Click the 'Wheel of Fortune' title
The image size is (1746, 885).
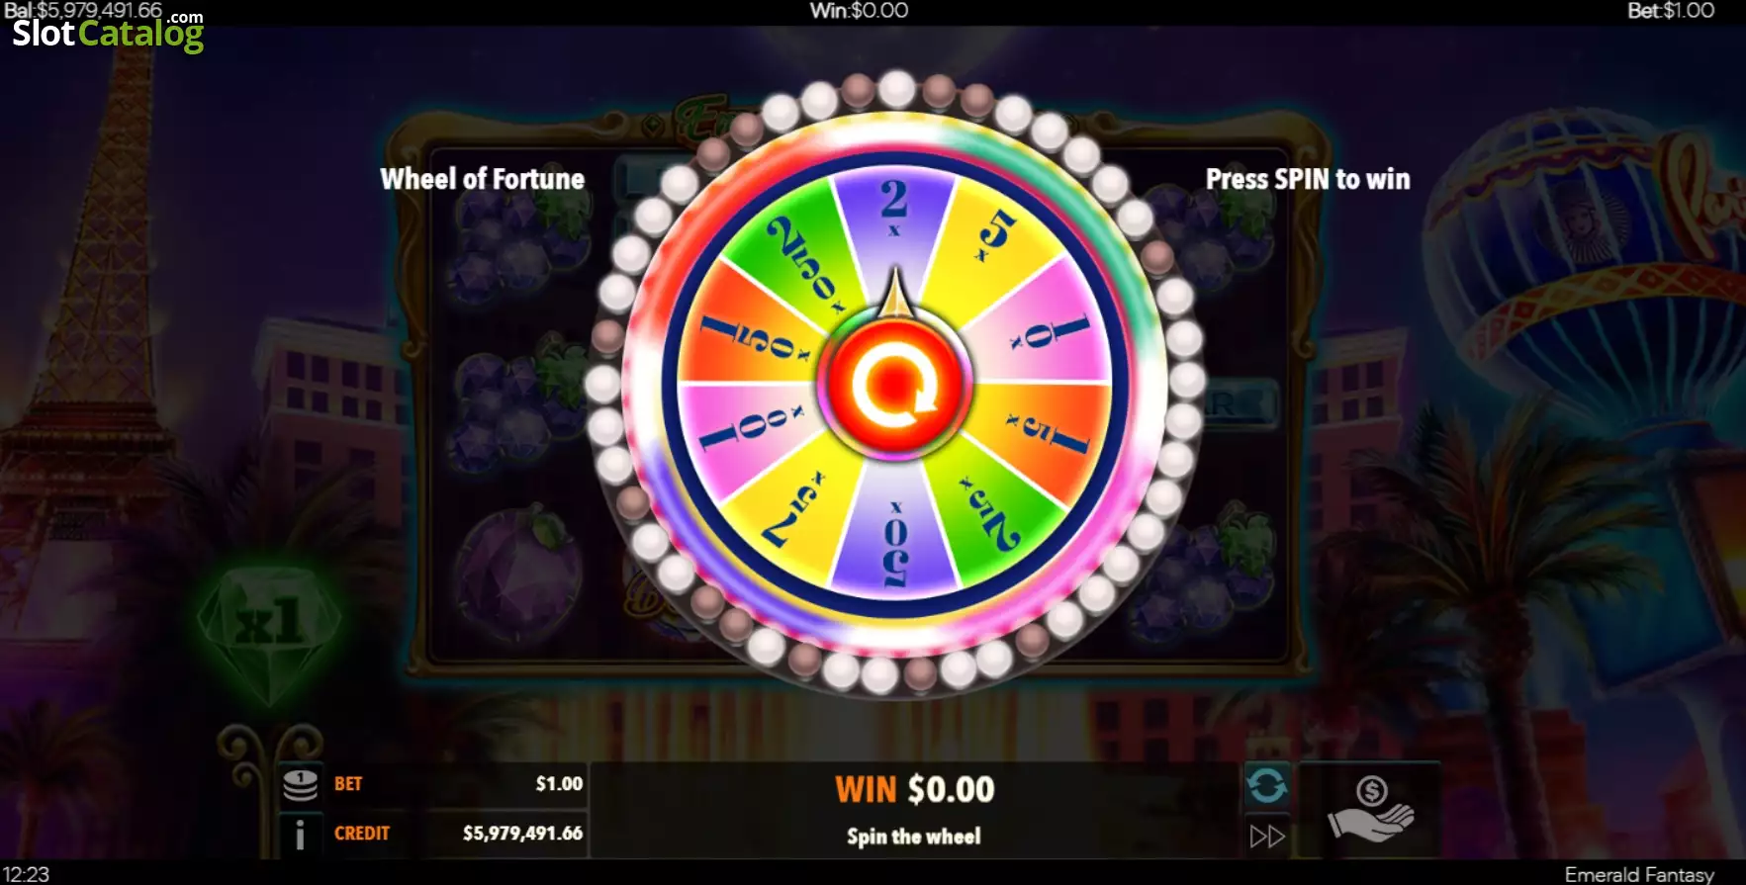pyautogui.click(x=483, y=179)
